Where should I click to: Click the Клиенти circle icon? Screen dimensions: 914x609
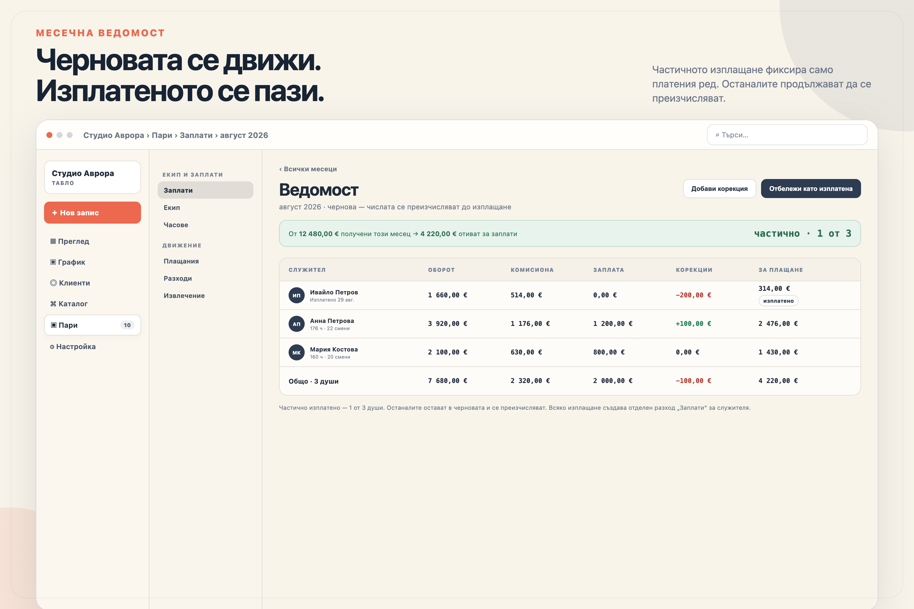(54, 283)
